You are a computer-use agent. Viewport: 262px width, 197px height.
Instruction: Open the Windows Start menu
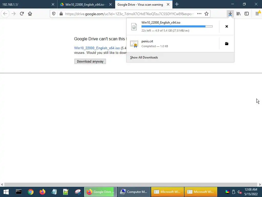[x=6, y=192]
